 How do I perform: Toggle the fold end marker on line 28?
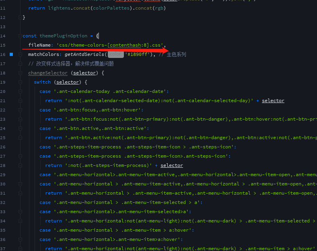pyautogui.click(x=20, y=165)
